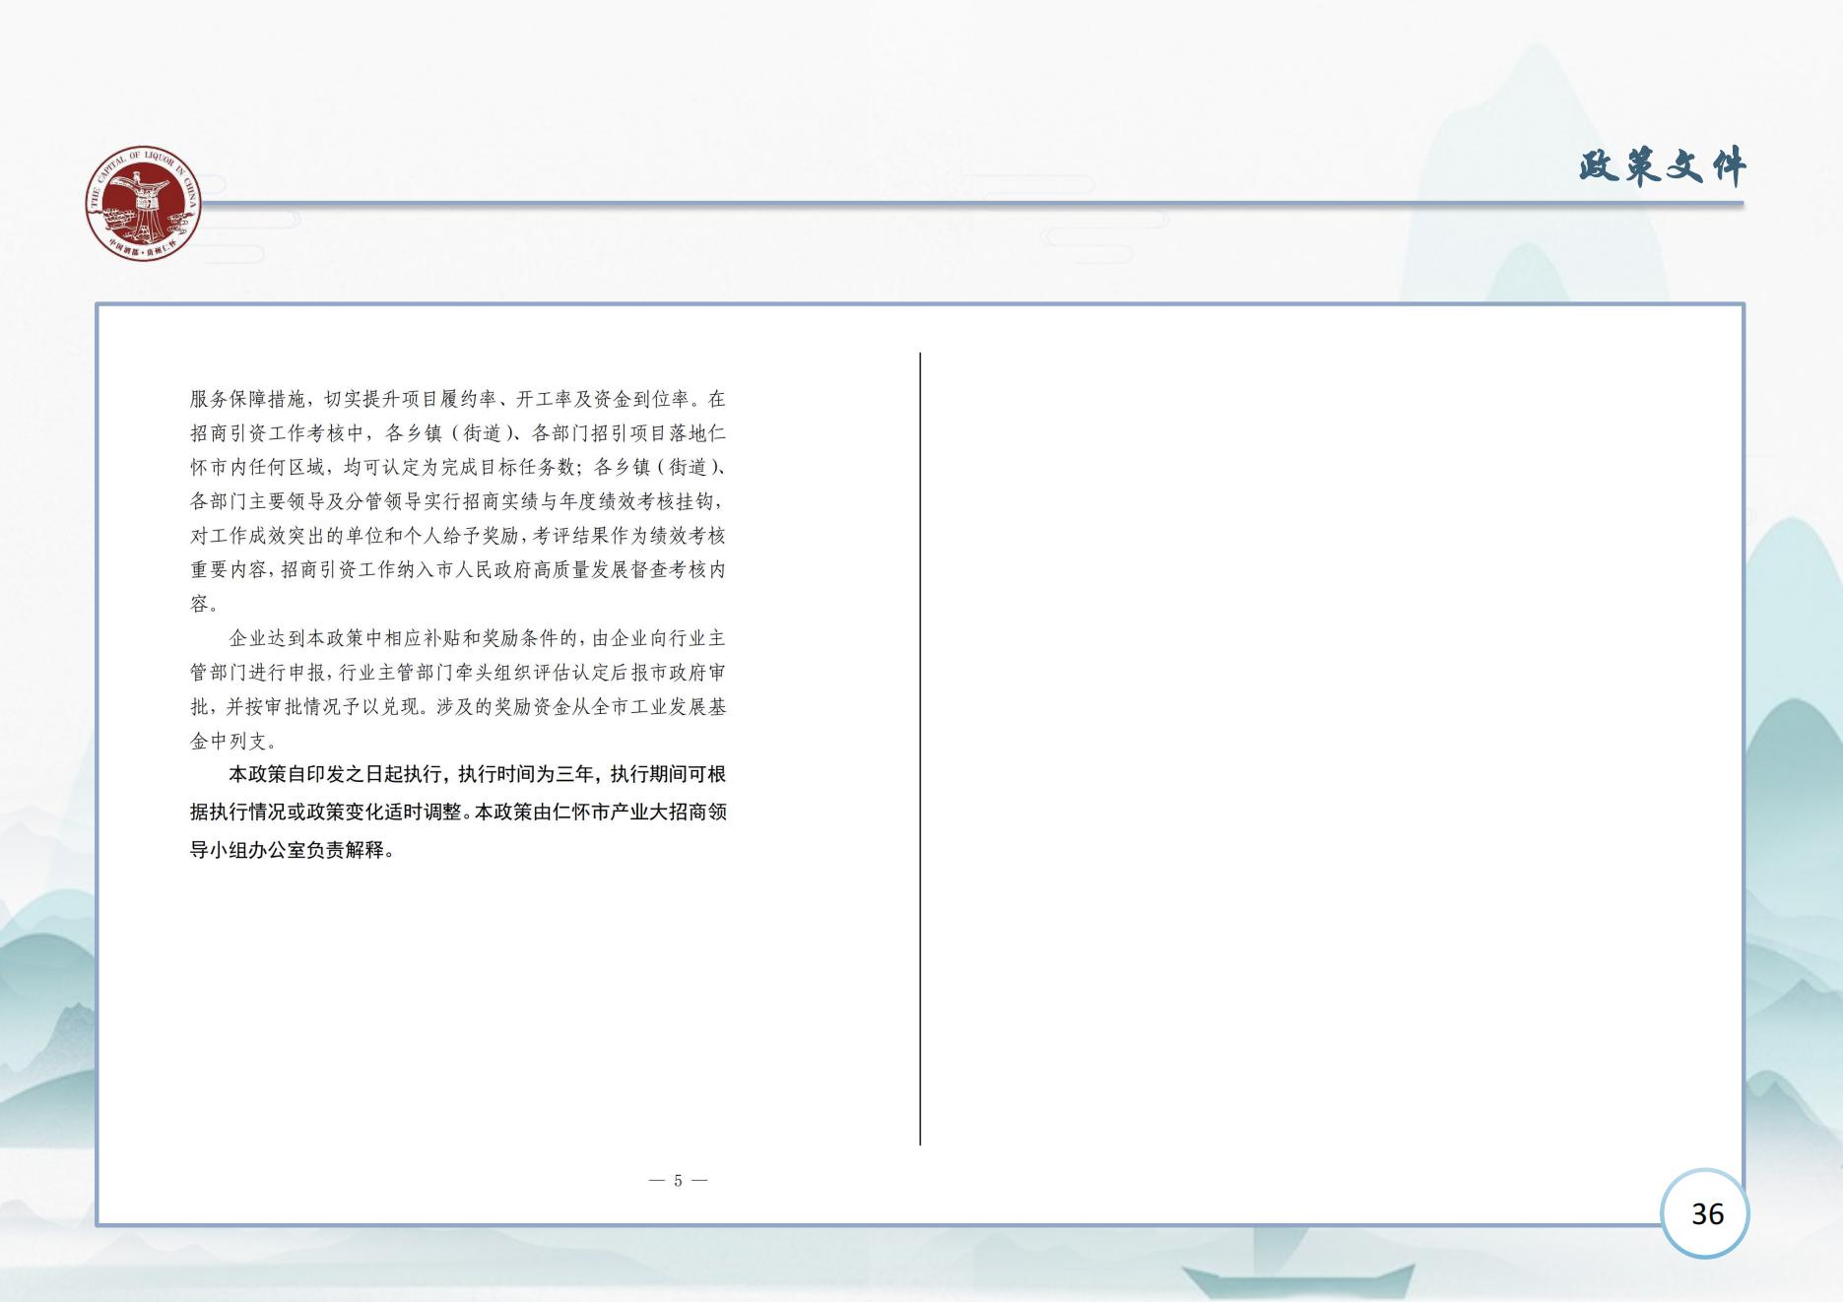This screenshot has height=1302, width=1843.
Task: Click the line starting with "怀市内任何区域"
Action: point(457,467)
